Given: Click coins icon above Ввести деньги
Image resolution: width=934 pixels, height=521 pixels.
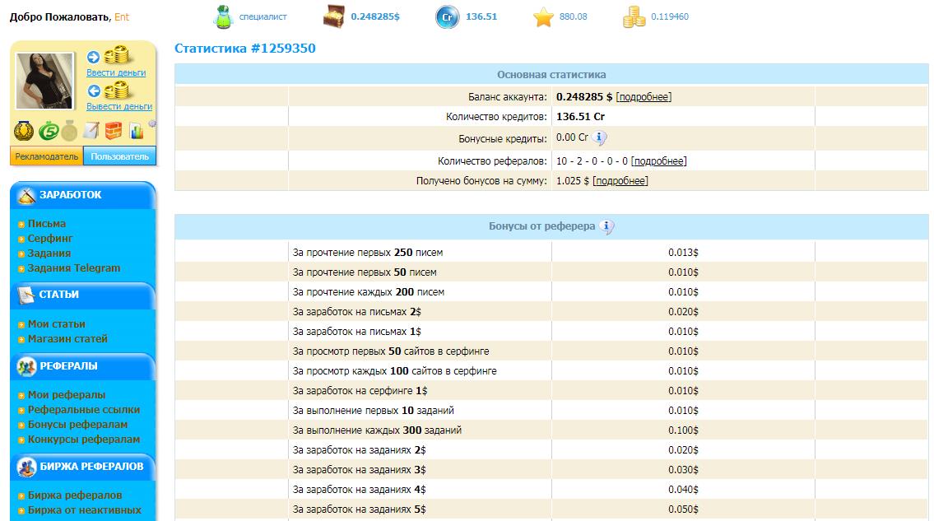Looking at the screenshot, I should [117, 55].
